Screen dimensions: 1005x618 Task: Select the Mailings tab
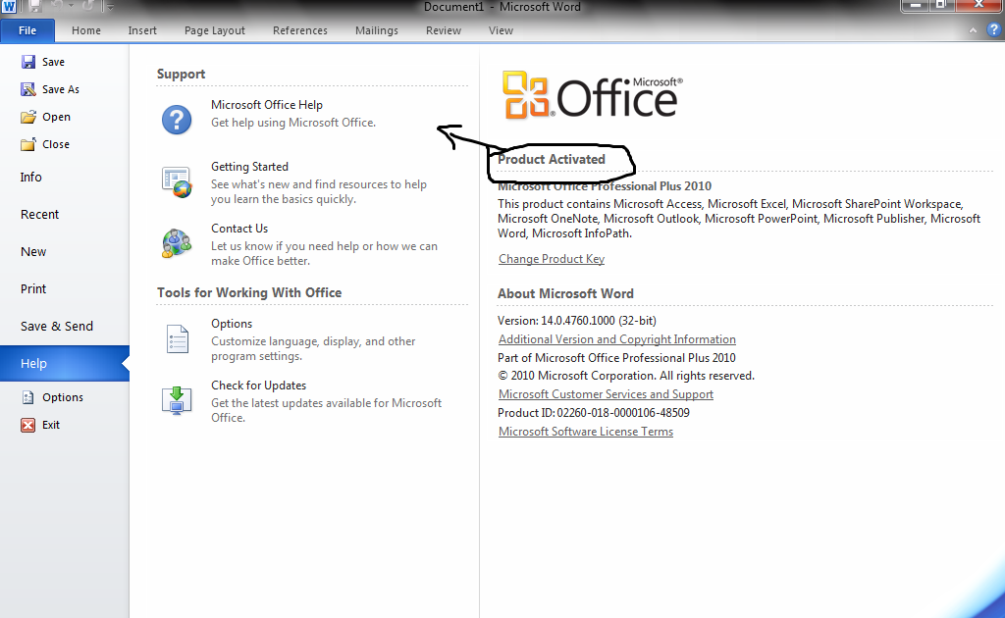coord(376,30)
